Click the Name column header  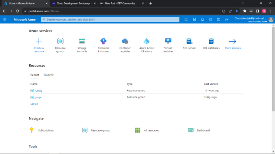[34, 84]
